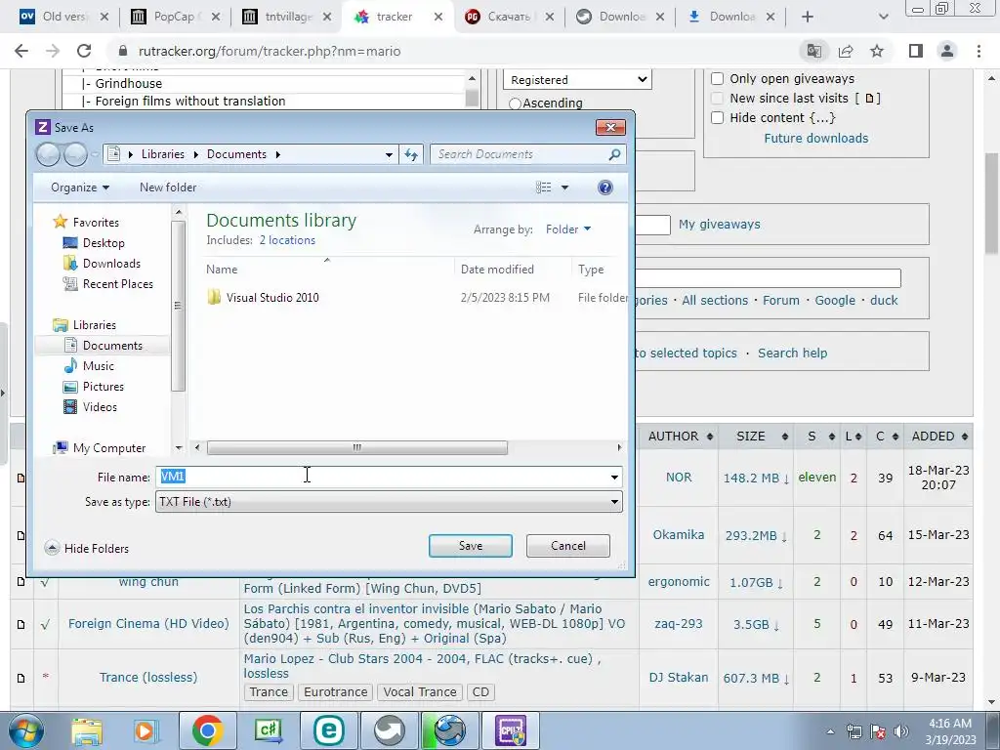Click the refresh icon beside the address path
This screenshot has width=1000, height=750.
click(x=411, y=154)
